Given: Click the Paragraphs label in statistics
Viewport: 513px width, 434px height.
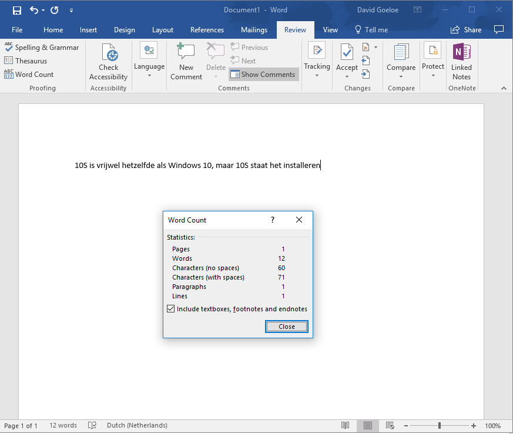Looking at the screenshot, I should coord(189,287).
